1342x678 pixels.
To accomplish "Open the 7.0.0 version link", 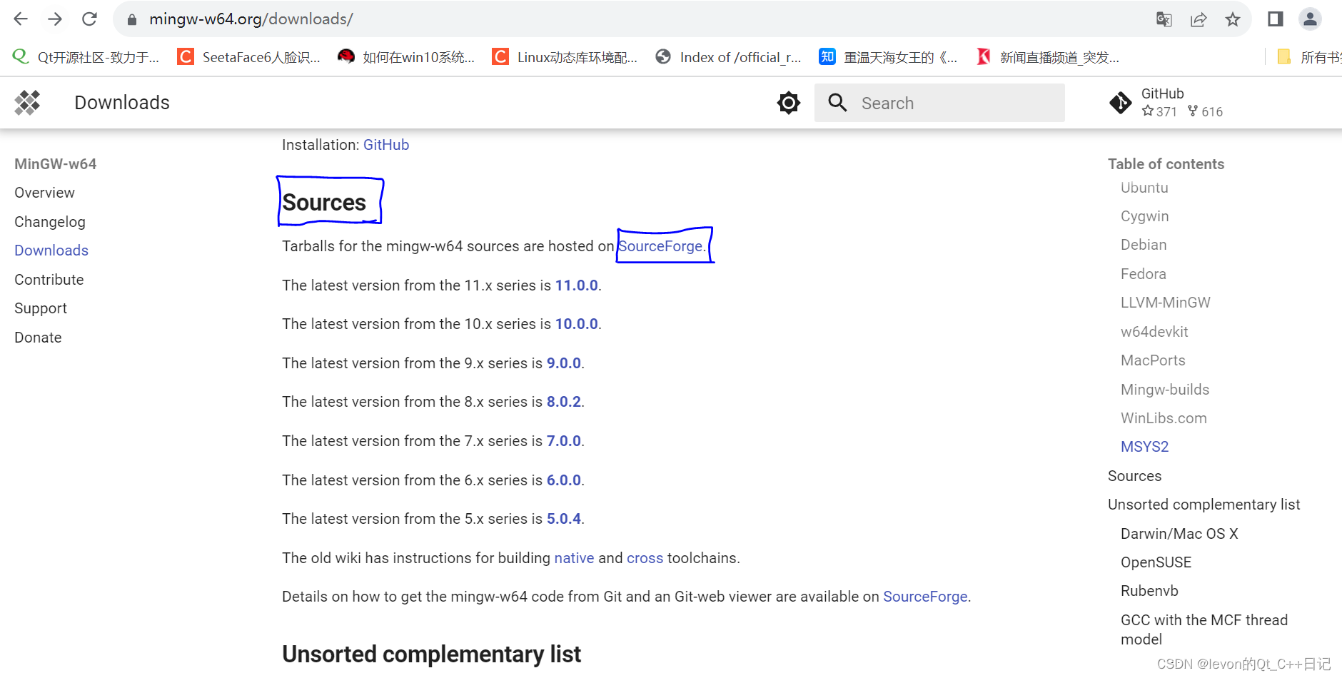I will [564, 441].
